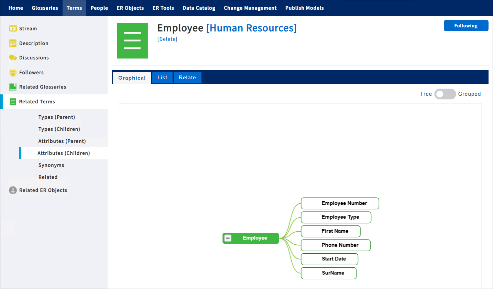Click the Description note icon
Screen dimensions: 493x289
click(13, 43)
